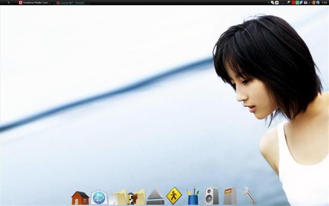Switch to the second browser taskbar window
Screen dimensions: 329x206
pyautogui.click(x=71, y=3)
